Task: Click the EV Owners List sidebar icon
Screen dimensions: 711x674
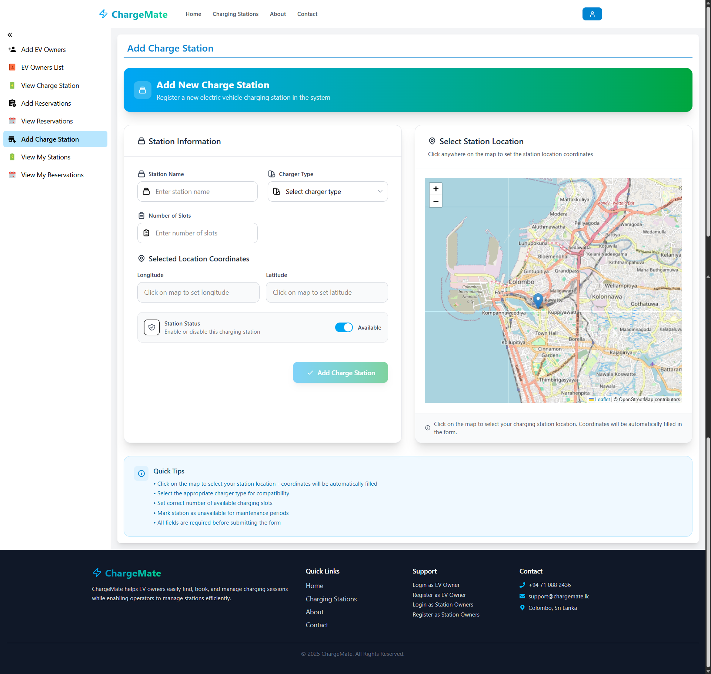Action: [x=12, y=67]
